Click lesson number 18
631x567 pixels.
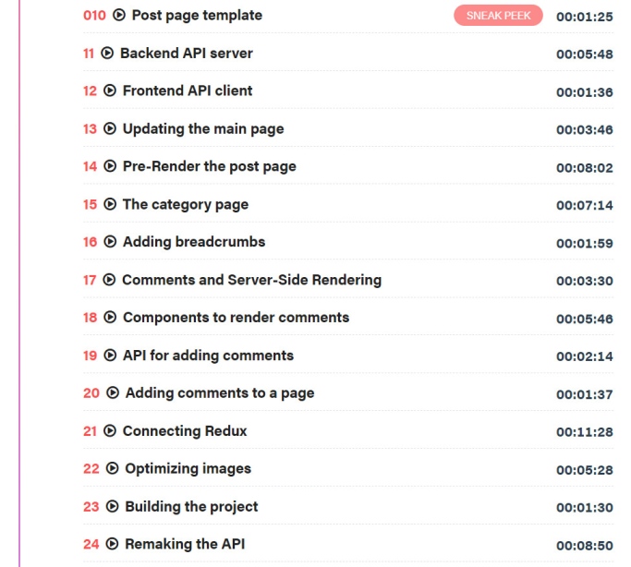(91, 318)
